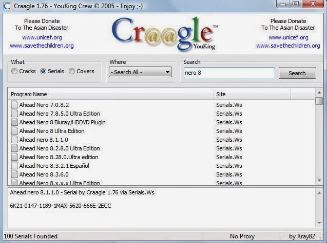Click file icon beside Ahead Nero 8 Ultra Edition

(x=14, y=131)
